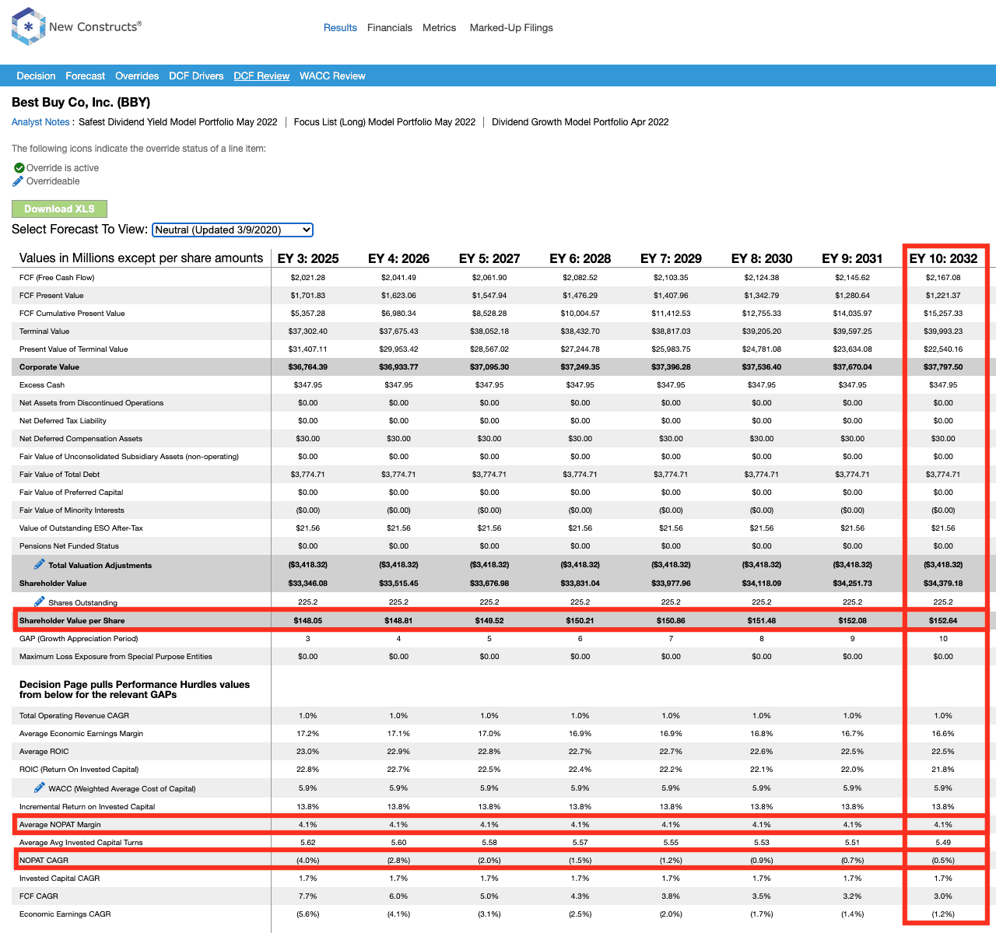Click the $34,379.18 Shareholder Value cell
The image size is (996, 933).
pyautogui.click(x=943, y=584)
